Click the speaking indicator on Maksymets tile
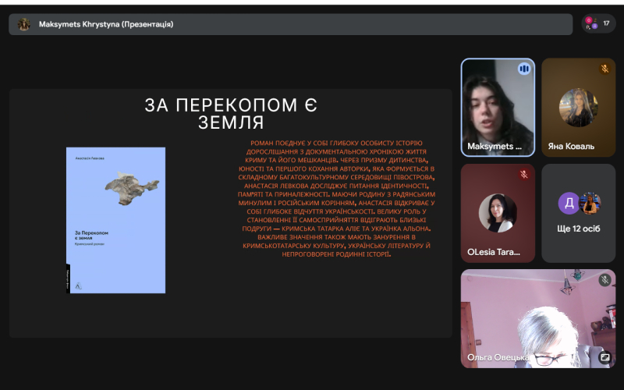This screenshot has width=624, height=390. pos(524,69)
